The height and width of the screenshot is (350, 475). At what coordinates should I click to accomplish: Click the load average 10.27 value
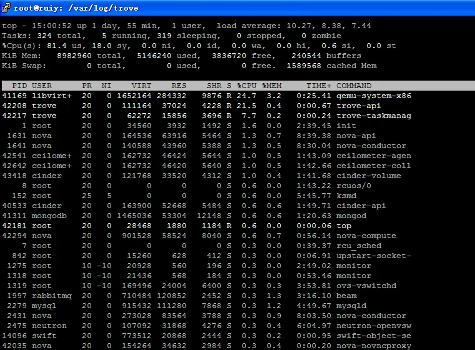(299, 26)
